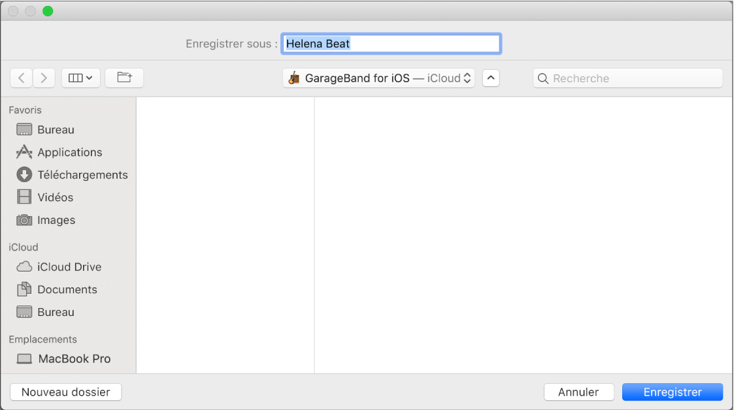The image size is (734, 410).
Task: Select Bureau under the iCloud section
Action: (56, 312)
